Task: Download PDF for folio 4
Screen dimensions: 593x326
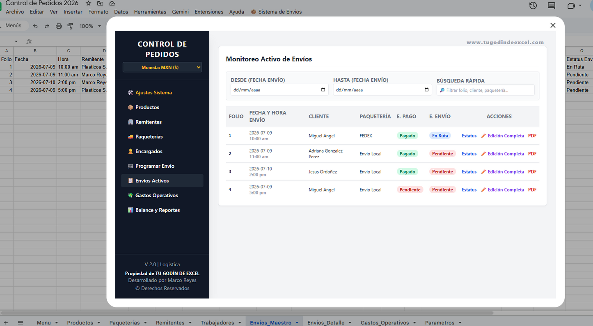Action: pyautogui.click(x=532, y=190)
